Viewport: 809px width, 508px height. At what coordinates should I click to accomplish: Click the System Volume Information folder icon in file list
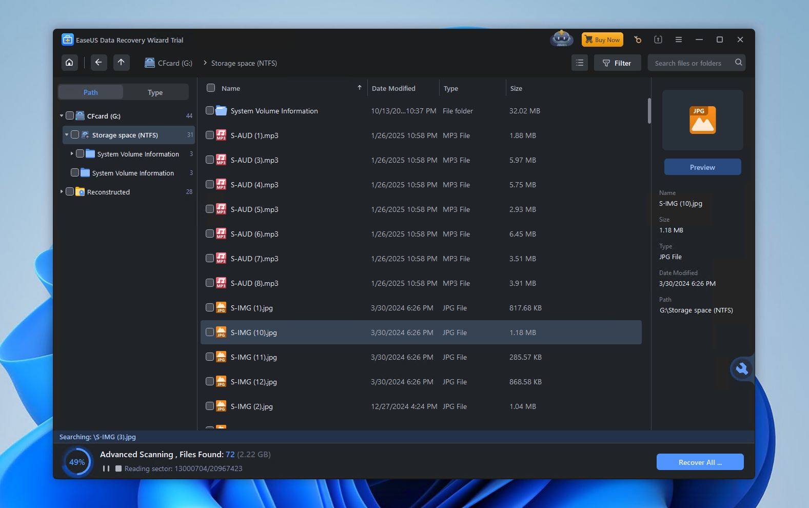pyautogui.click(x=221, y=111)
